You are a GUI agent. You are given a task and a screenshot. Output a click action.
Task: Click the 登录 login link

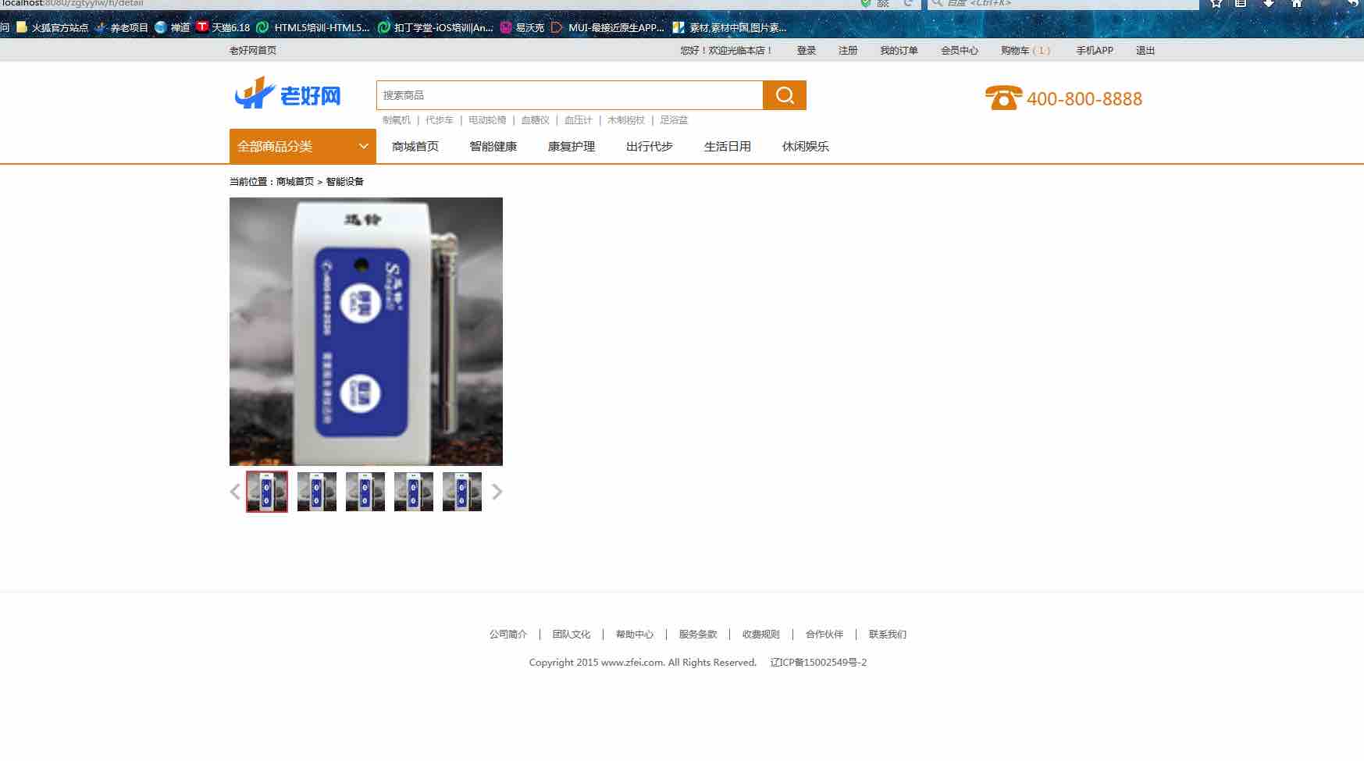(x=806, y=50)
